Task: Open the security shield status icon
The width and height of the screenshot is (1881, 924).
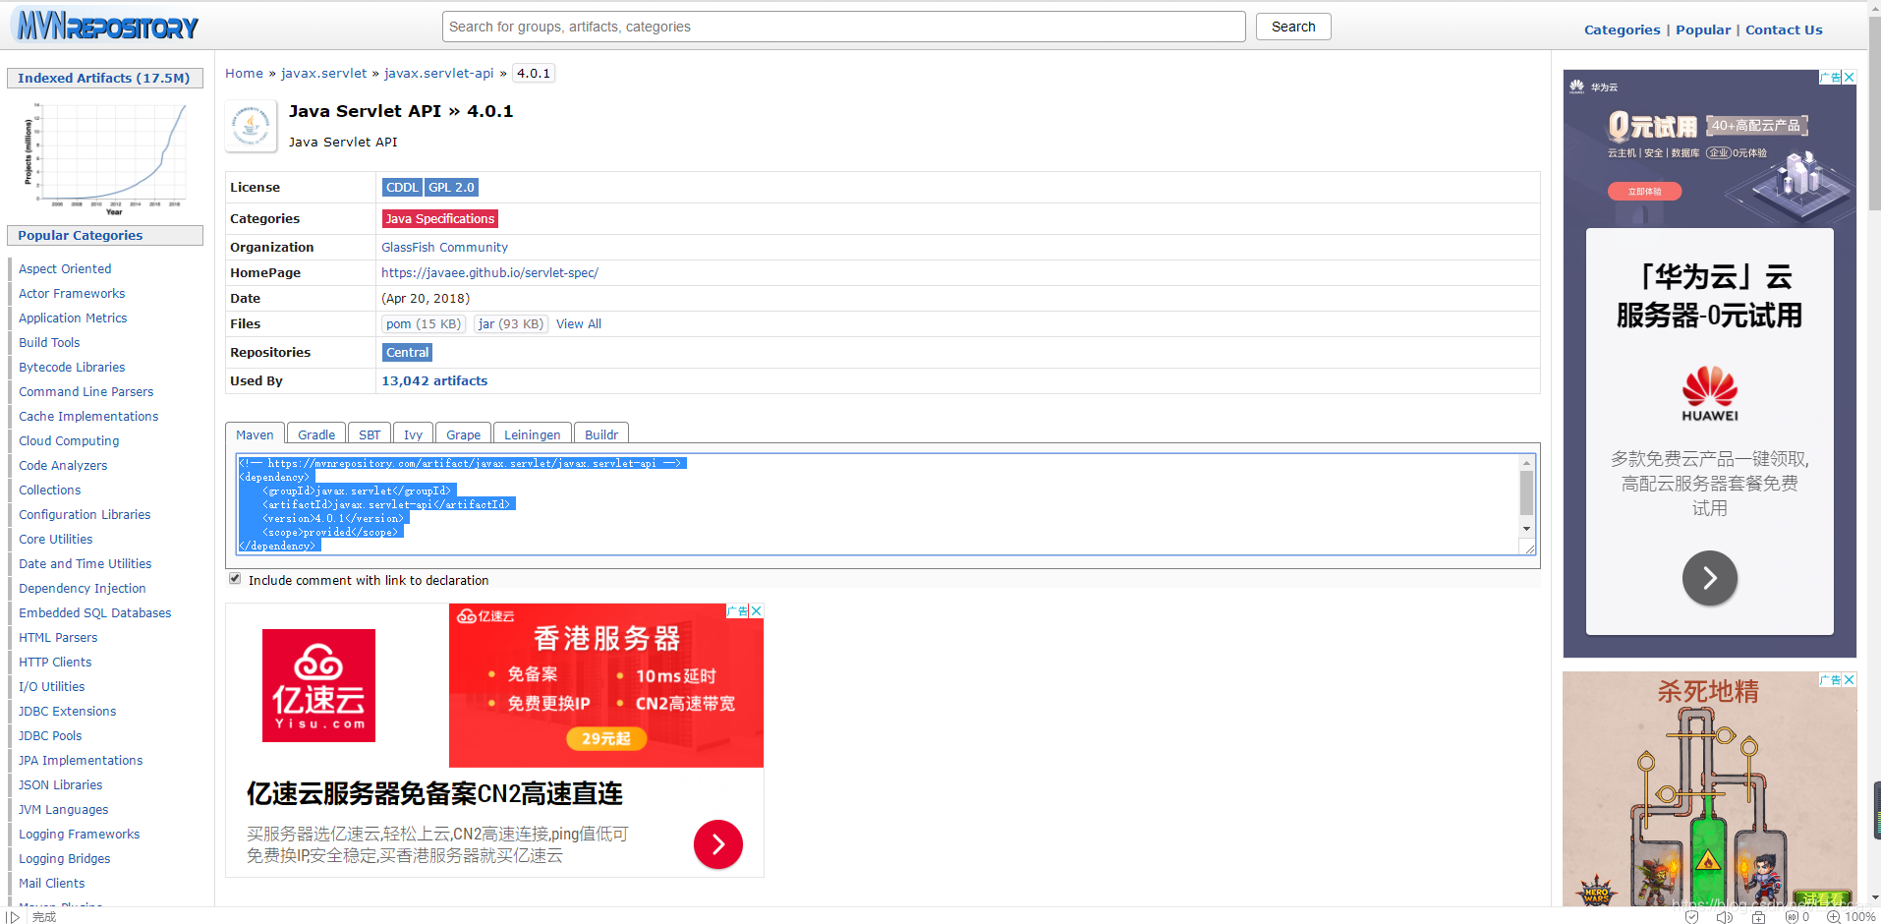Action: [1692, 916]
